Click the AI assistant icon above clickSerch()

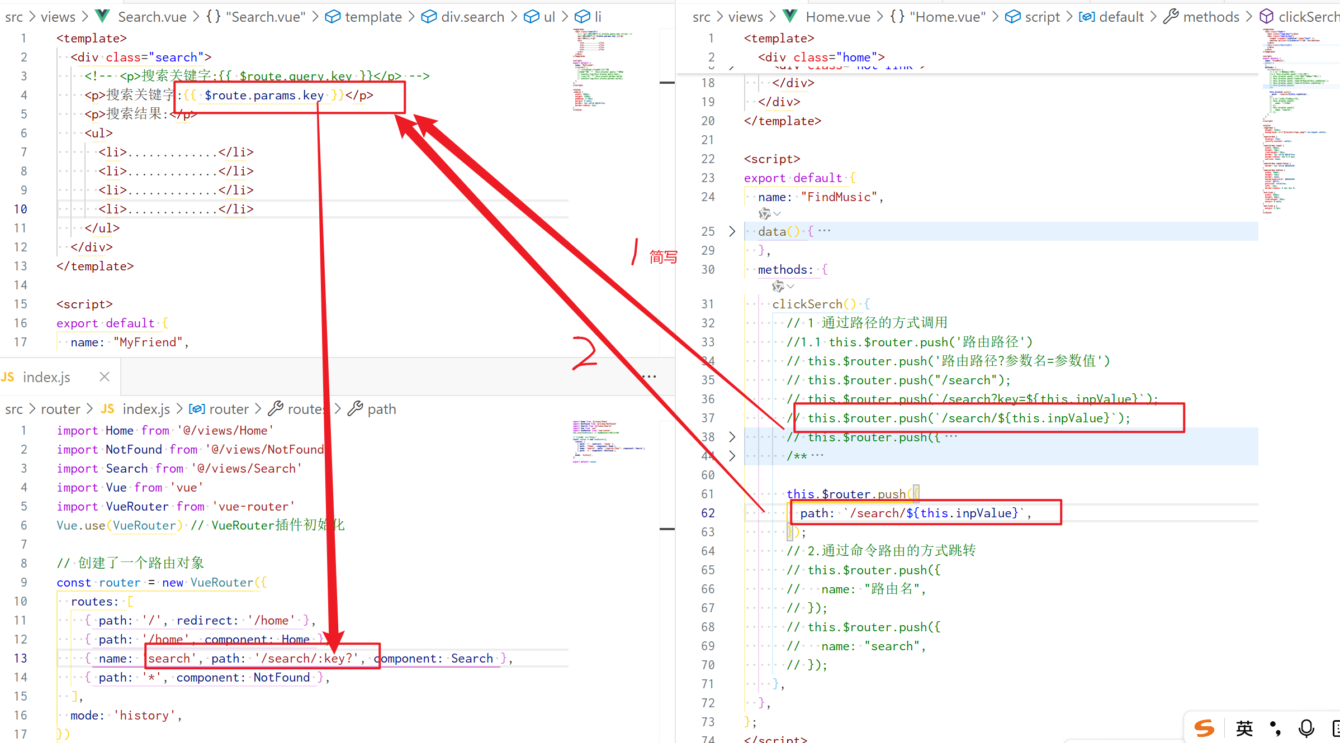[x=777, y=287]
